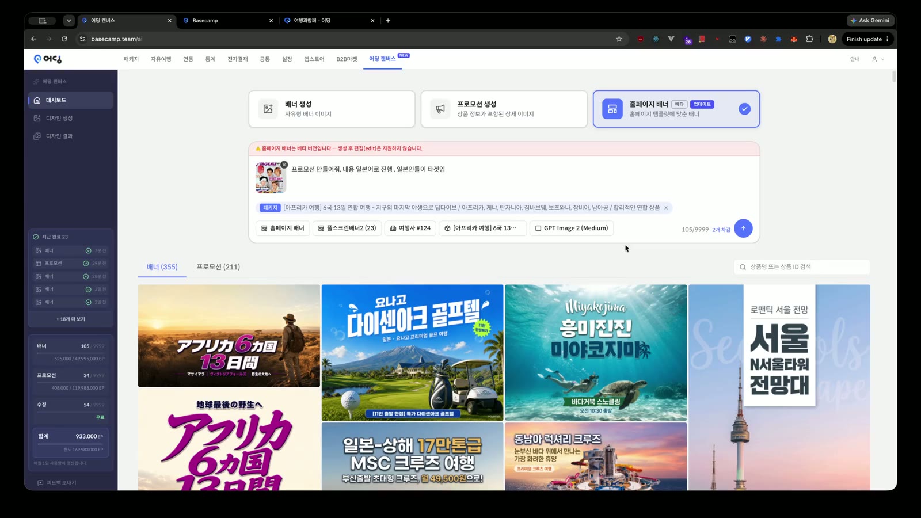
Task: Click the red shield extension icon
Action: tap(640, 39)
